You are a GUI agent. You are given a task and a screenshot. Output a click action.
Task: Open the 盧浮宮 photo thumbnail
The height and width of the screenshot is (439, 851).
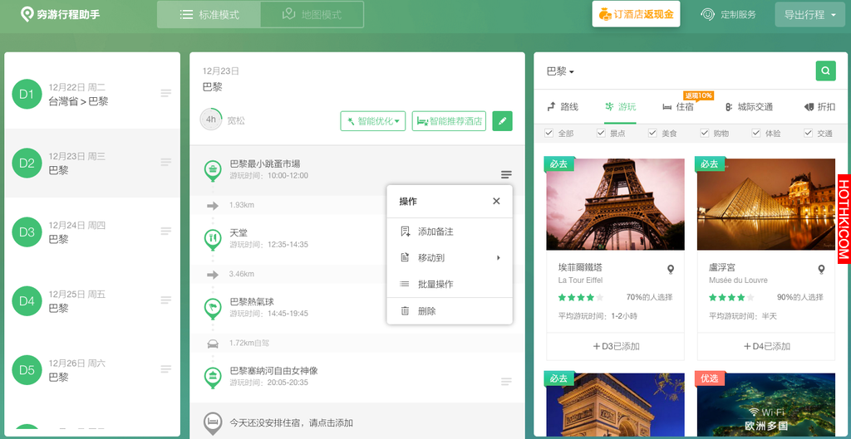[765, 204]
